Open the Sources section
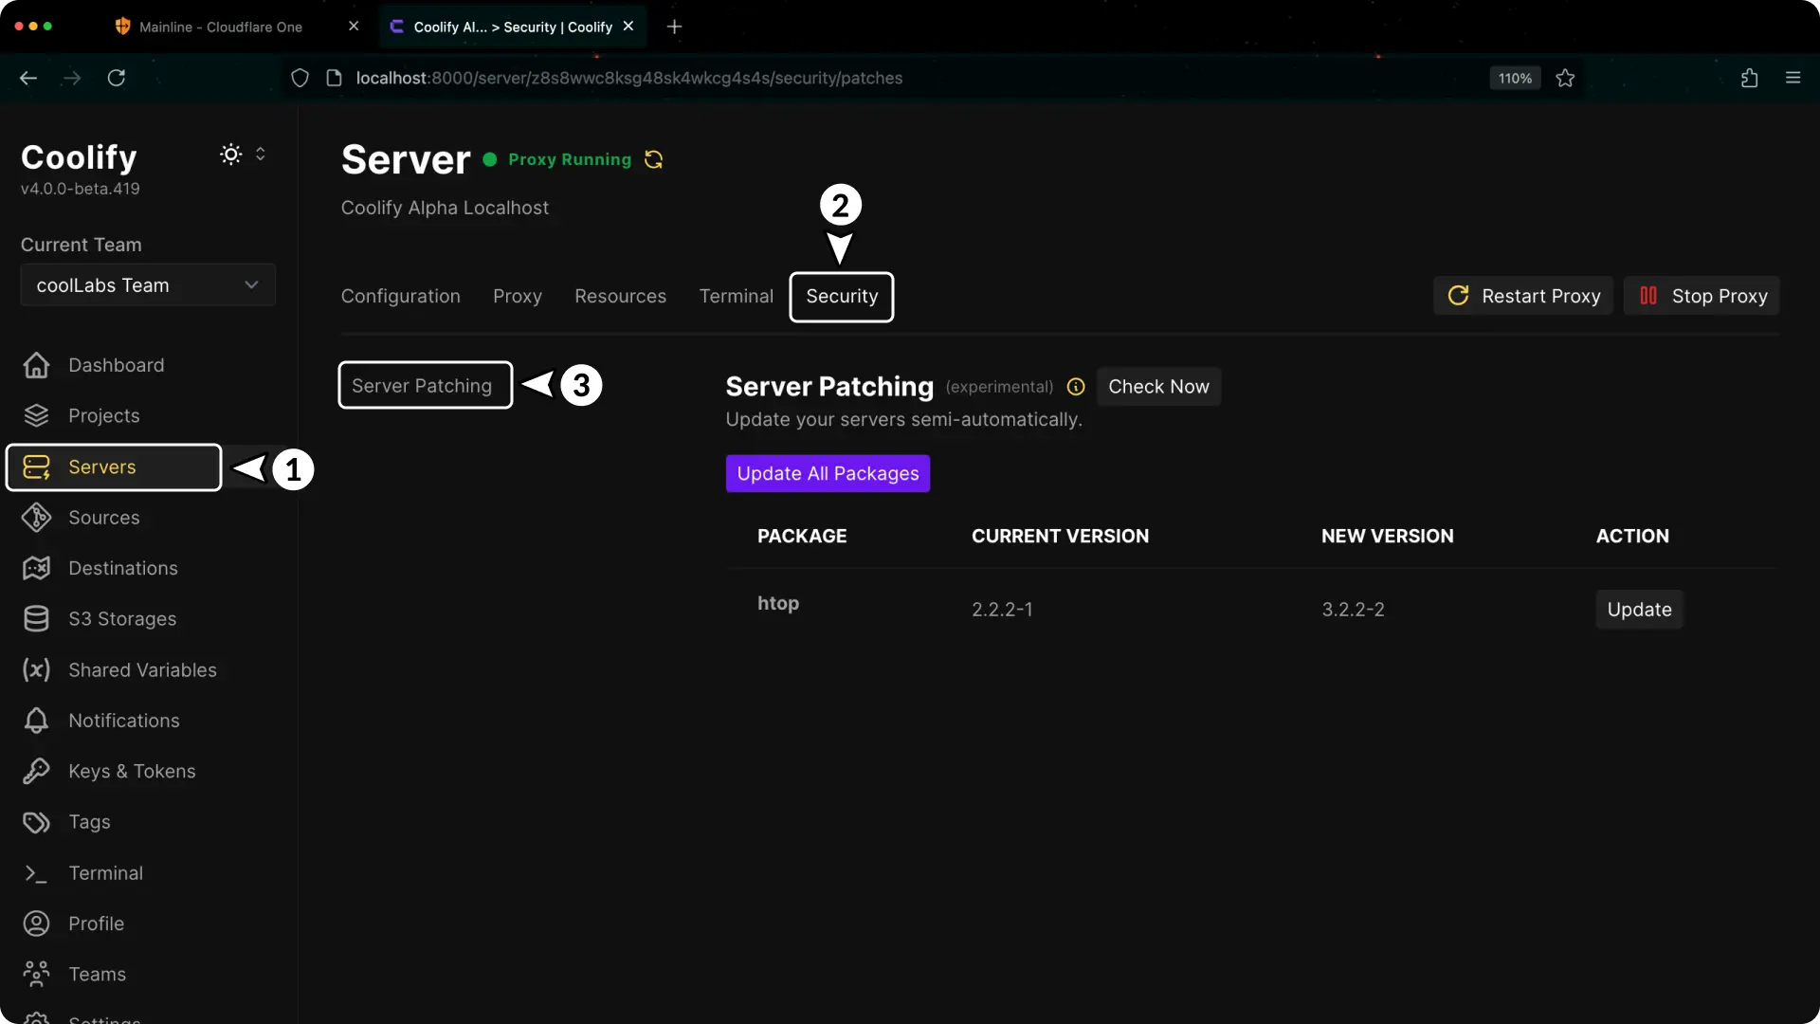Screen dimensions: 1820x1024 tap(103, 518)
